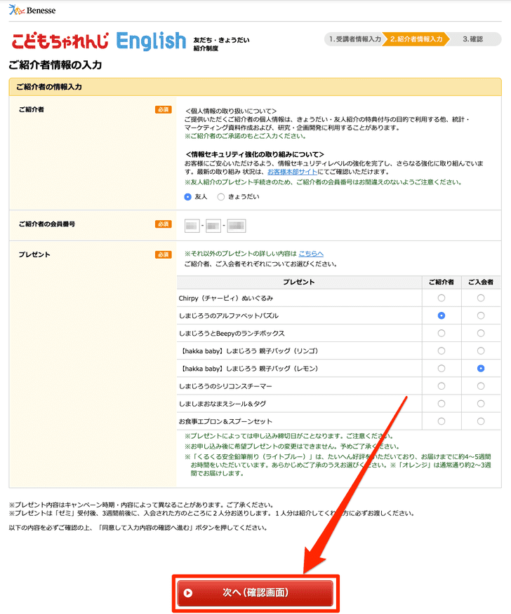511x614 pixels.
Task: Click the こどもちゃれんじ English logo
Action: click(99, 41)
